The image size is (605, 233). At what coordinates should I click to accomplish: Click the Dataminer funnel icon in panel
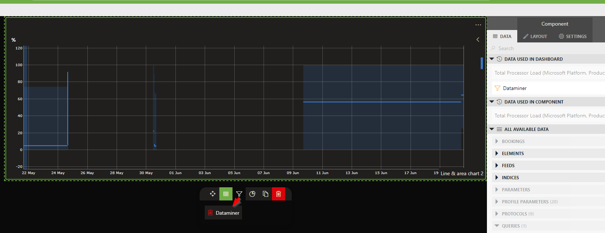pyautogui.click(x=498, y=88)
